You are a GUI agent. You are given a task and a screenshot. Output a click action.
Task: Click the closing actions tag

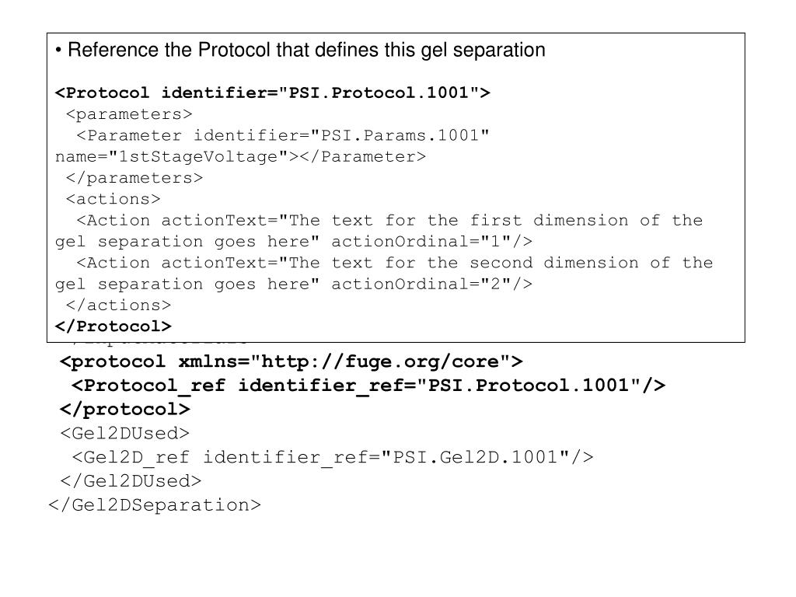pyautogui.click(x=119, y=305)
